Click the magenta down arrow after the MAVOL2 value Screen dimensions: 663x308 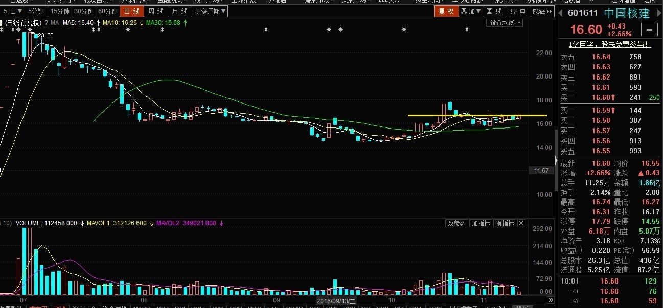tap(221, 223)
